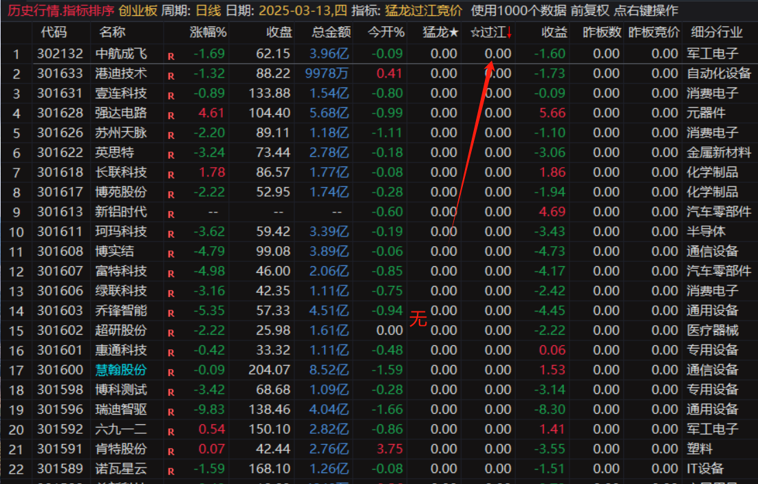
Task: Click the R marker beside 慧翰股份
Action: pos(171,372)
